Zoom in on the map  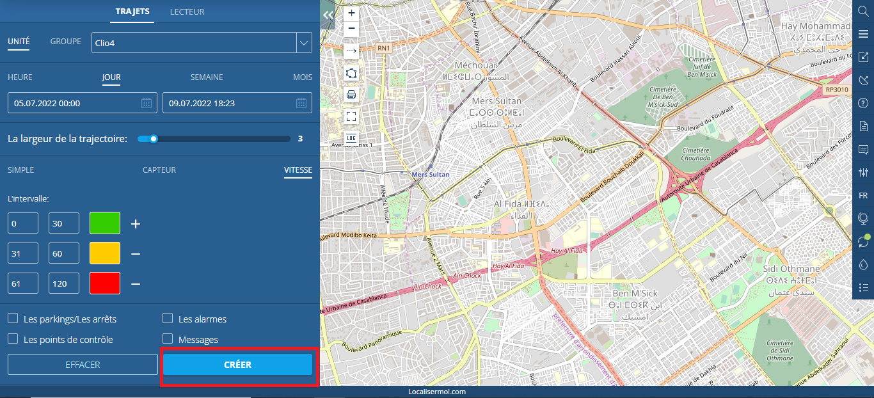click(x=351, y=13)
